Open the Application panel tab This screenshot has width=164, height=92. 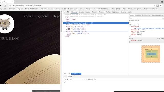click(x=116, y=12)
